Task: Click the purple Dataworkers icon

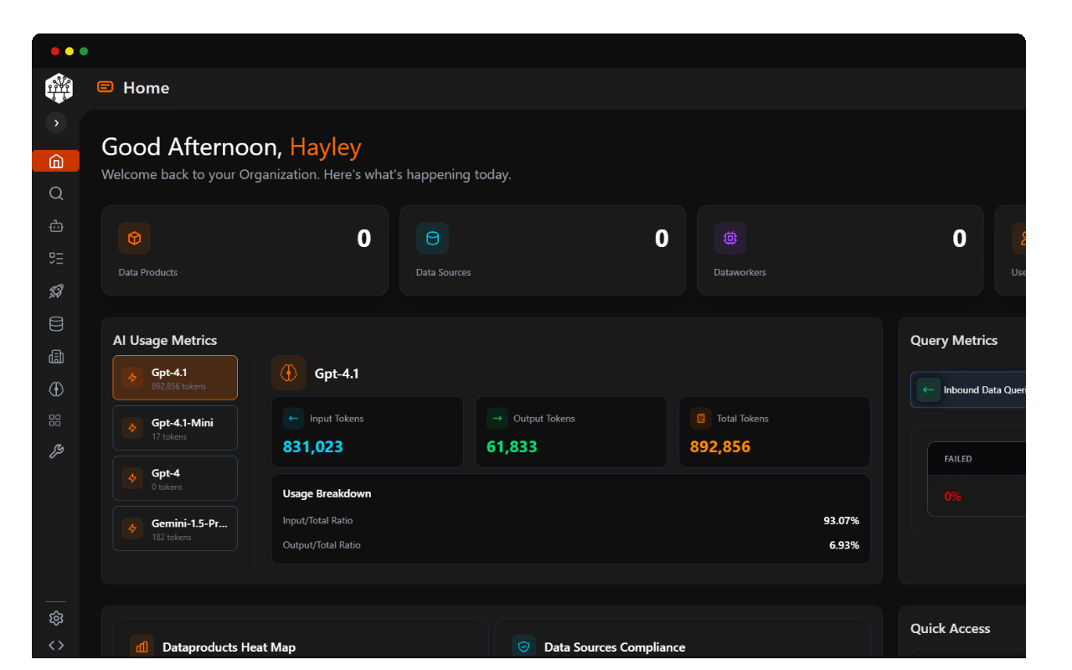Action: click(729, 238)
